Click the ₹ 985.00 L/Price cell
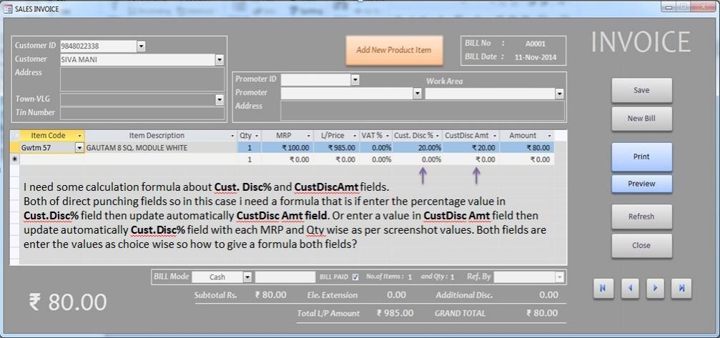Viewport: 720px width, 338px height. coord(336,148)
